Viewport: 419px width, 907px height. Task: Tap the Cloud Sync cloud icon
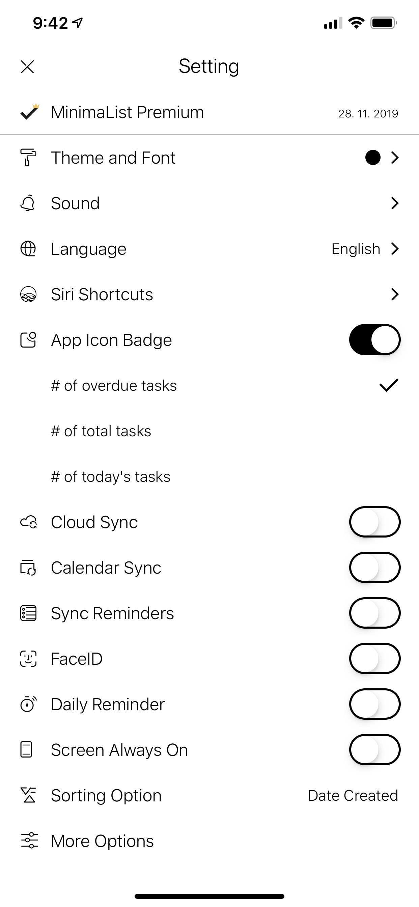(29, 522)
